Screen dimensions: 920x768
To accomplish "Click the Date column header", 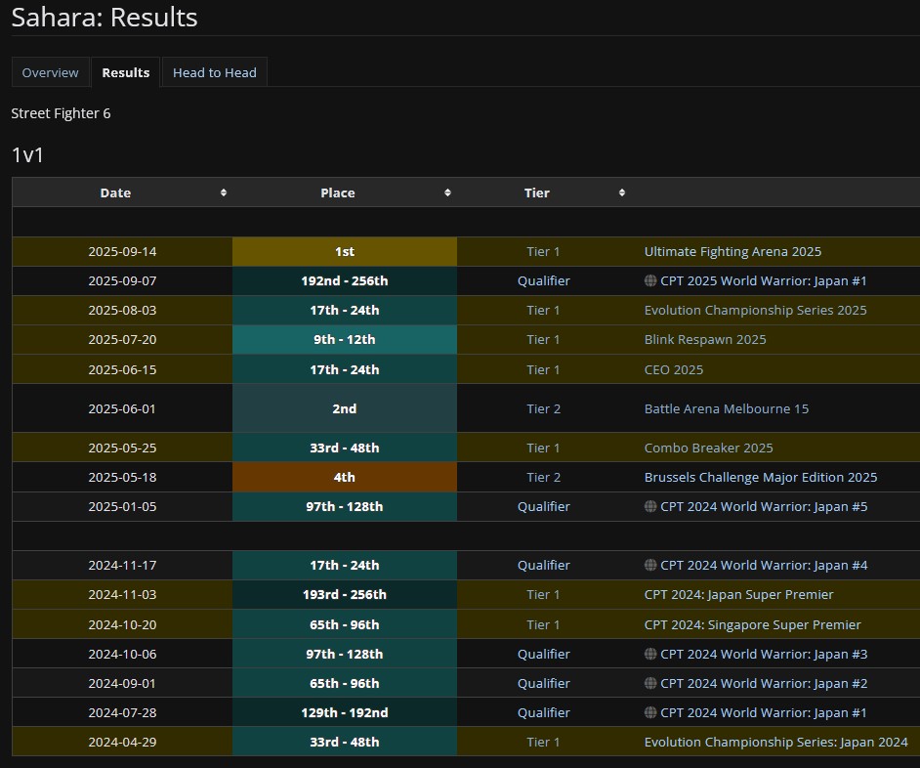I will (122, 192).
